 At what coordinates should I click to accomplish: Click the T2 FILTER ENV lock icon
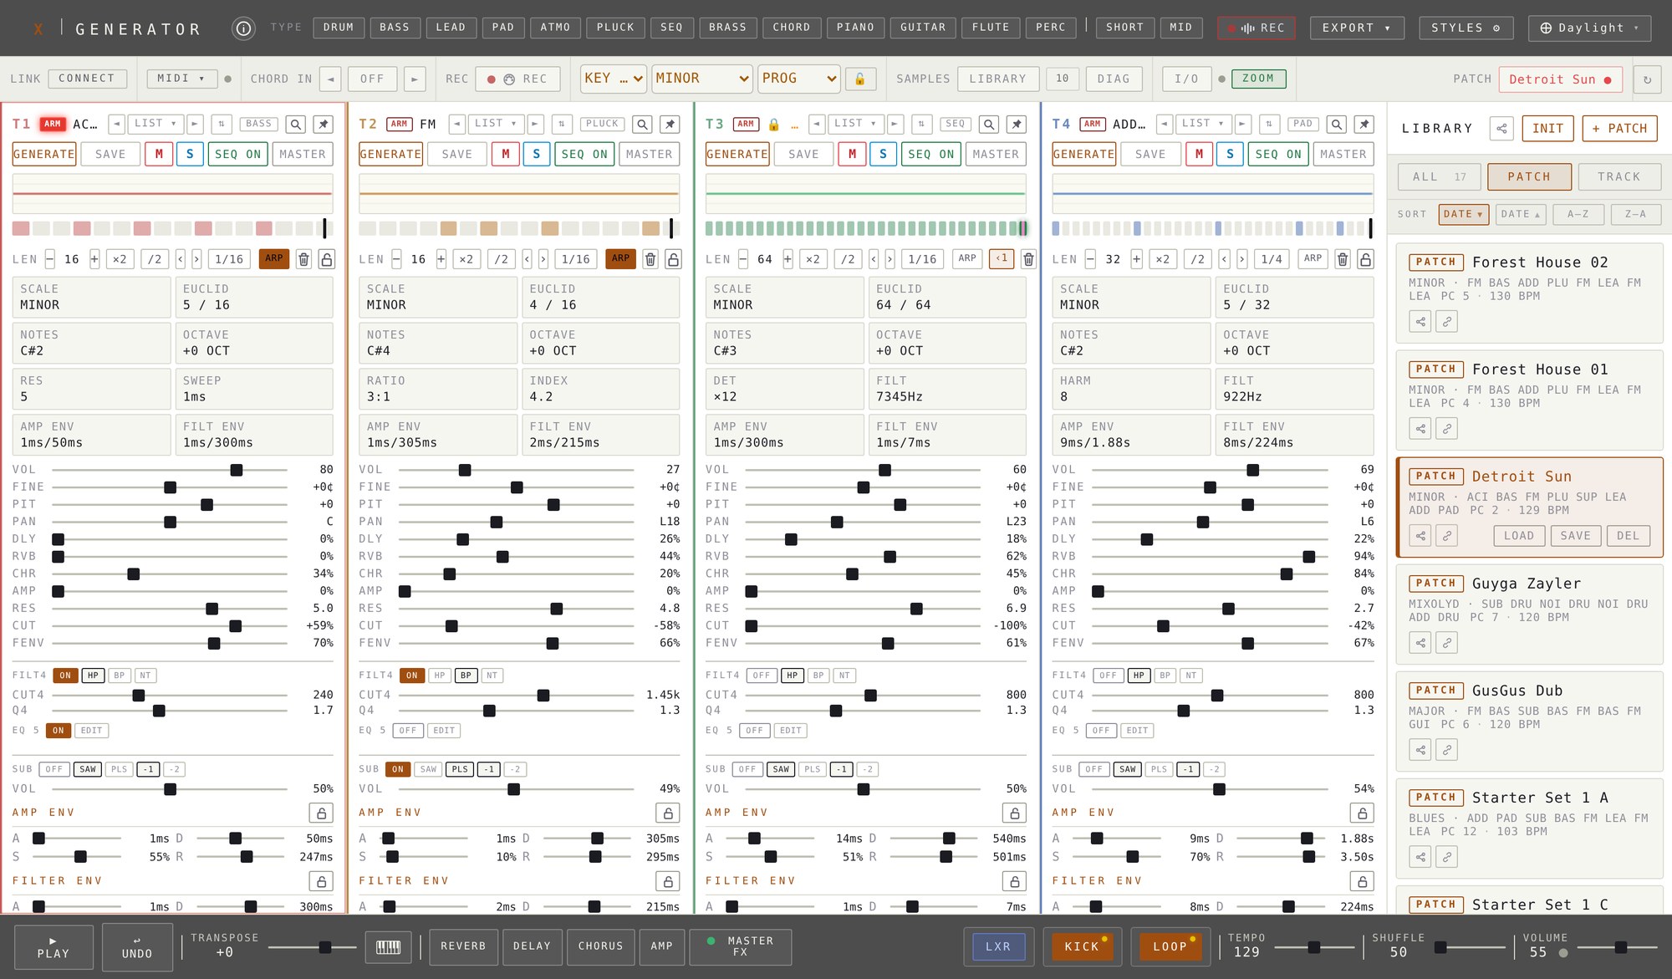(x=667, y=881)
